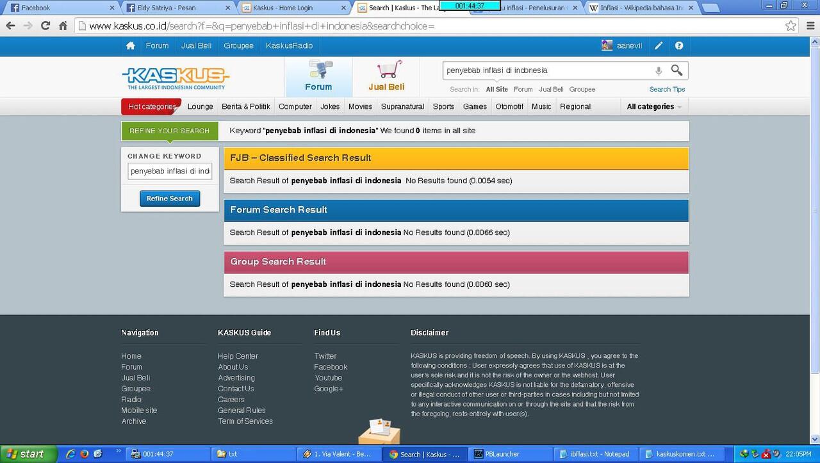Click Search Tips link

[x=667, y=89]
